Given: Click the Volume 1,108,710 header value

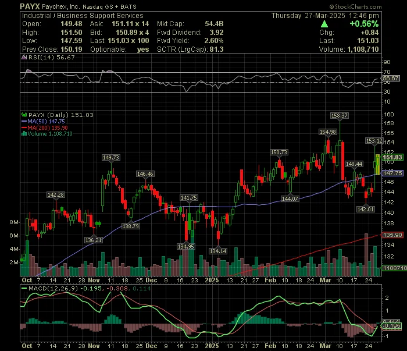Looking at the screenshot, I should [x=363, y=49].
